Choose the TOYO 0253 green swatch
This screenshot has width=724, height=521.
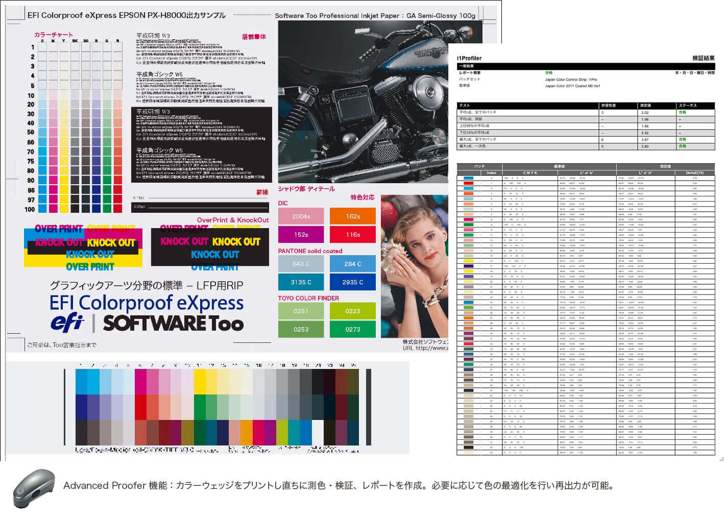point(301,329)
